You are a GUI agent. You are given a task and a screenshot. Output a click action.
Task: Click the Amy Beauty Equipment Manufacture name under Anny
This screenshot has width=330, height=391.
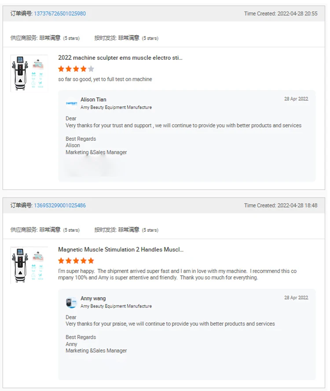pyautogui.click(x=116, y=306)
